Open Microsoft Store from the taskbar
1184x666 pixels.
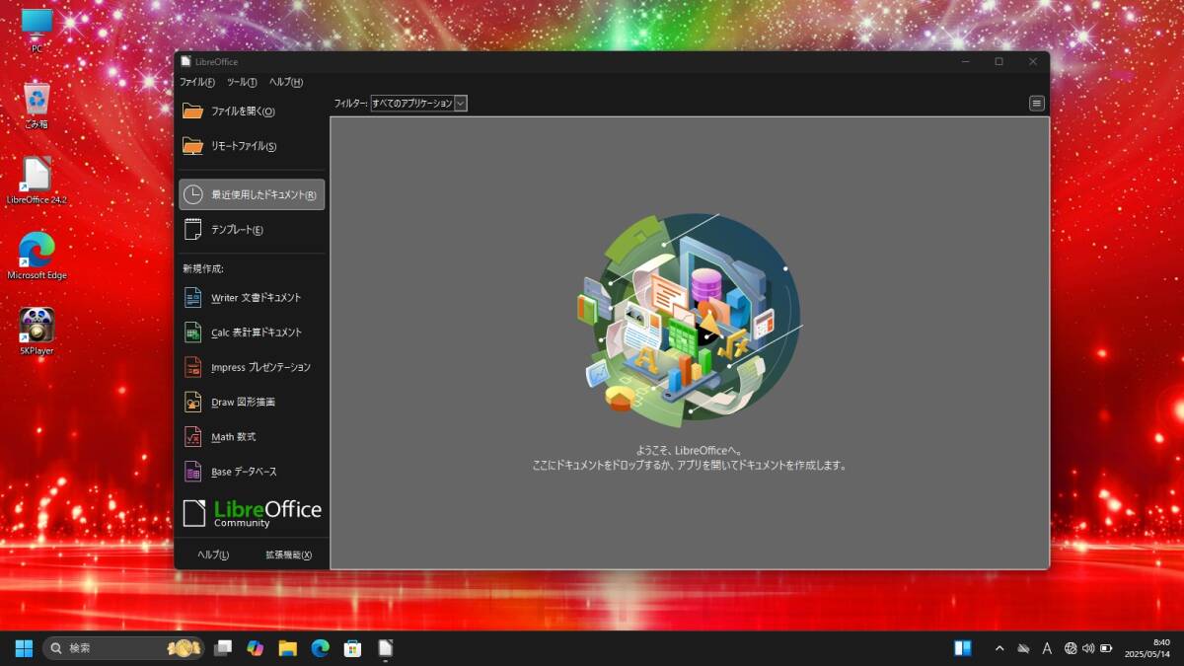click(x=352, y=648)
